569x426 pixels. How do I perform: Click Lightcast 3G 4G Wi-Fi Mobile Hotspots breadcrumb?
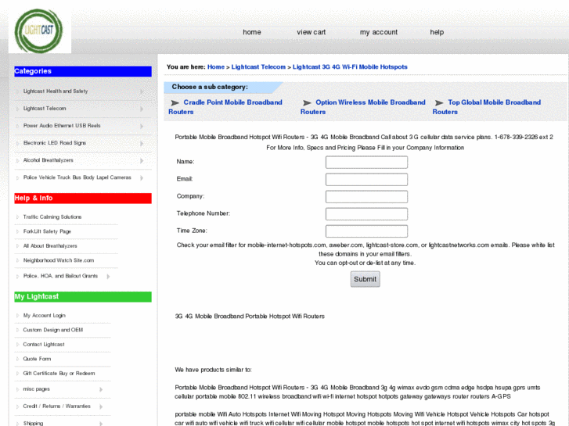coord(350,66)
